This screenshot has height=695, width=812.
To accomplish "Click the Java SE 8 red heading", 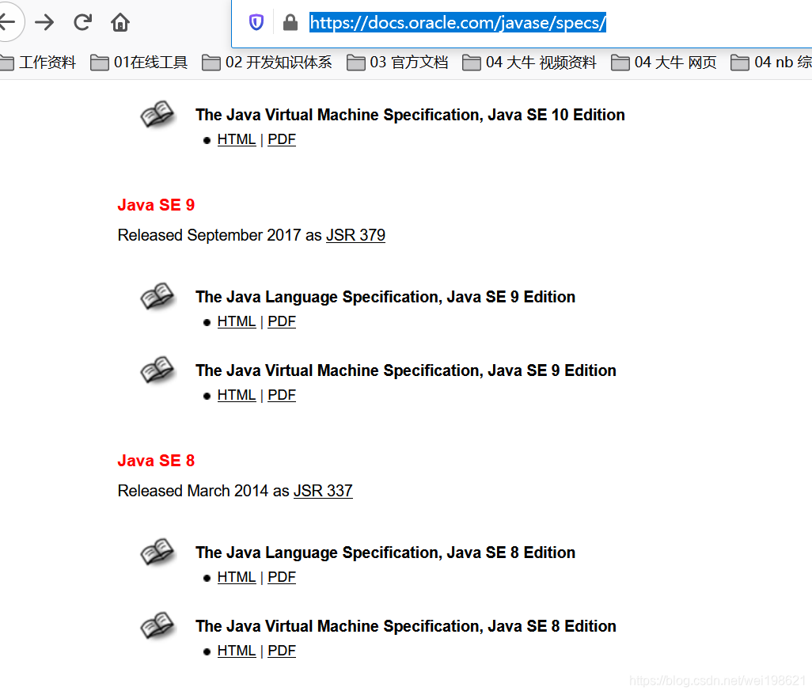I will [156, 461].
